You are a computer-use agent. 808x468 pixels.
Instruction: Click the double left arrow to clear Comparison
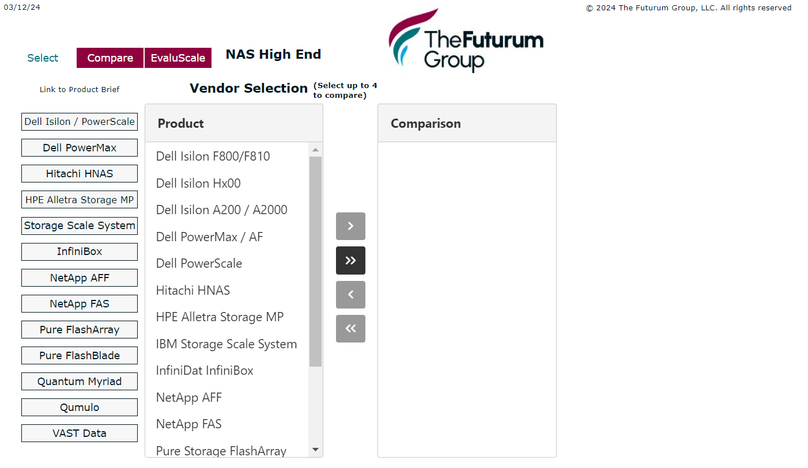point(350,328)
